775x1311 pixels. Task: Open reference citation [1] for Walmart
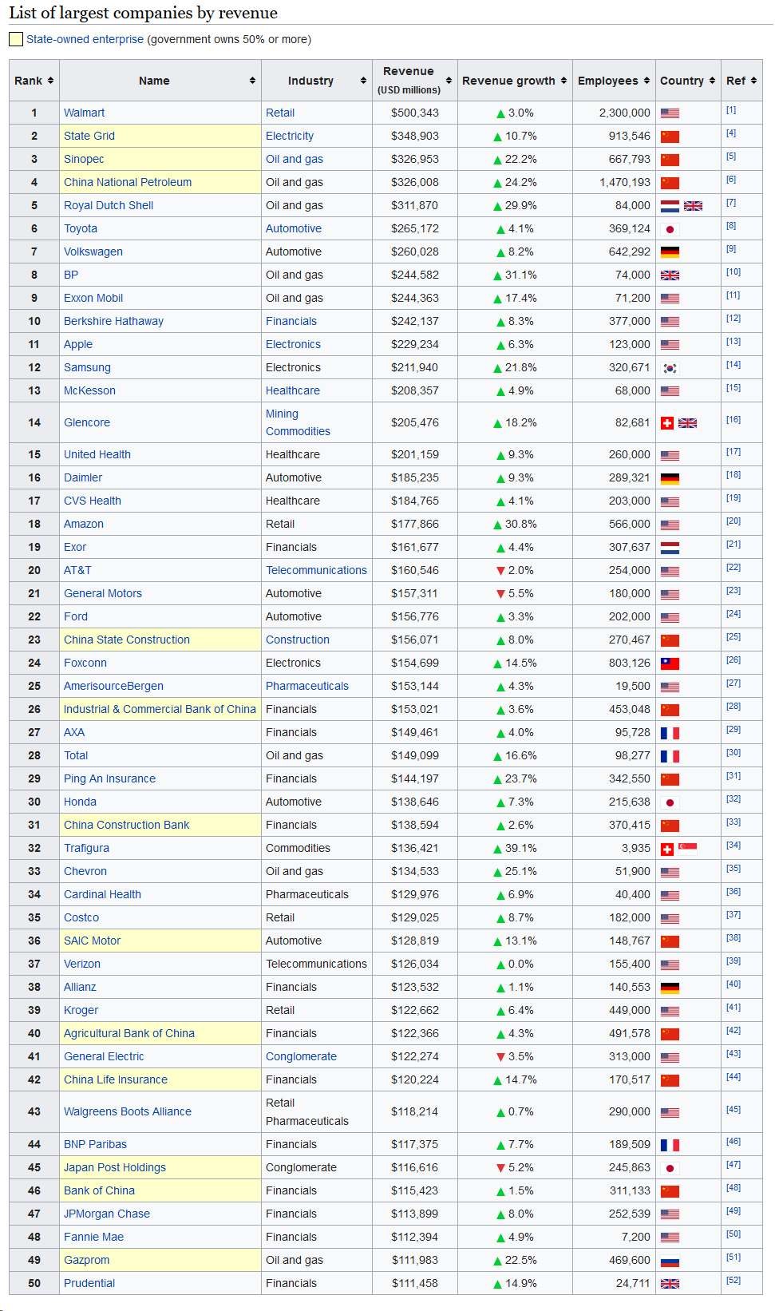tap(731, 110)
